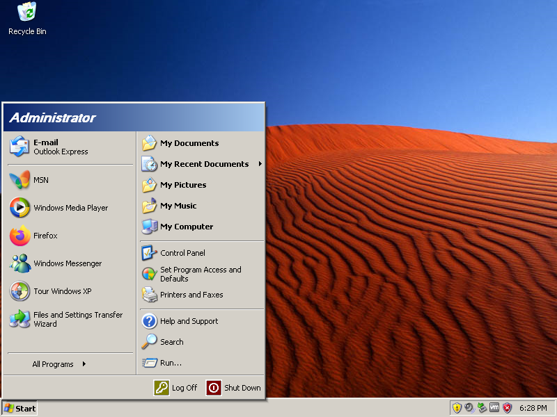Click the taskbar clock showing 6:28 PM
This screenshot has height=417, width=557.
coord(533,408)
